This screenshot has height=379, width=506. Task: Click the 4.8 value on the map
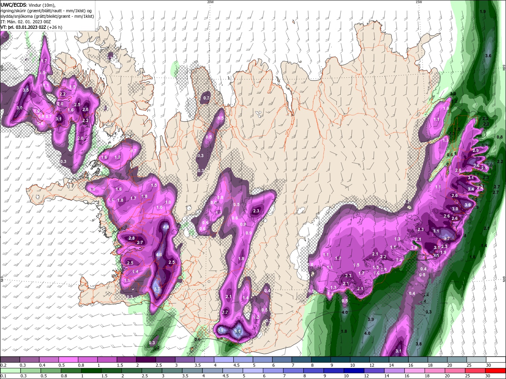166,227
